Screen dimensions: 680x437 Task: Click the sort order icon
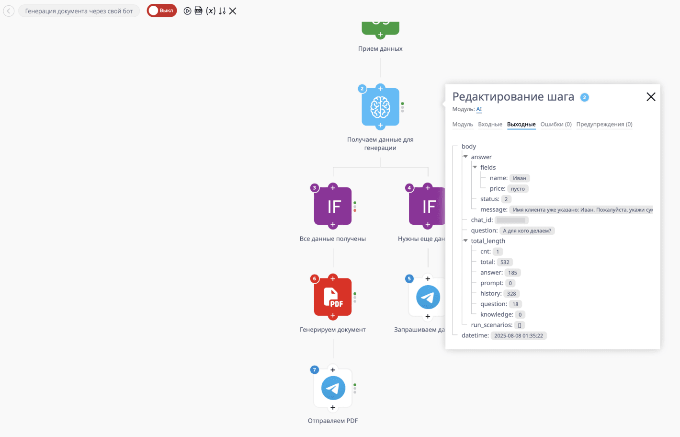click(x=222, y=11)
